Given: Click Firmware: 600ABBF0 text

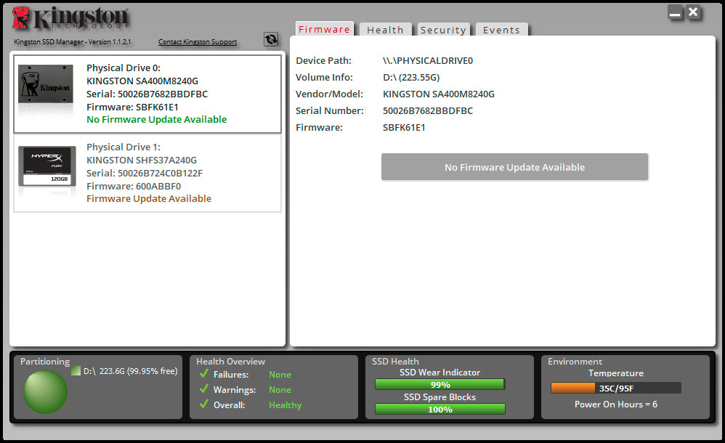Looking at the screenshot, I should click(x=134, y=186).
